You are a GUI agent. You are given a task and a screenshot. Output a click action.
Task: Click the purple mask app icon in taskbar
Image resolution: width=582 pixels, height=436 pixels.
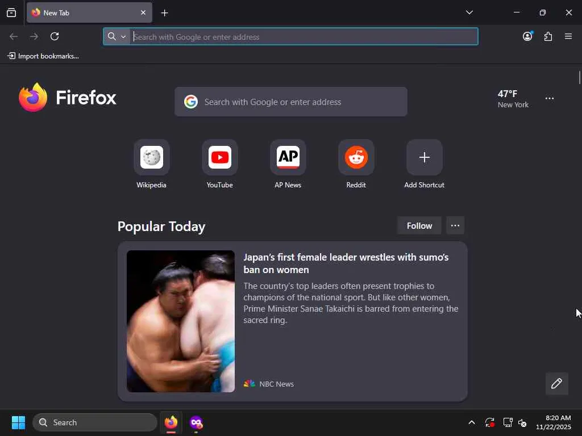pyautogui.click(x=196, y=422)
